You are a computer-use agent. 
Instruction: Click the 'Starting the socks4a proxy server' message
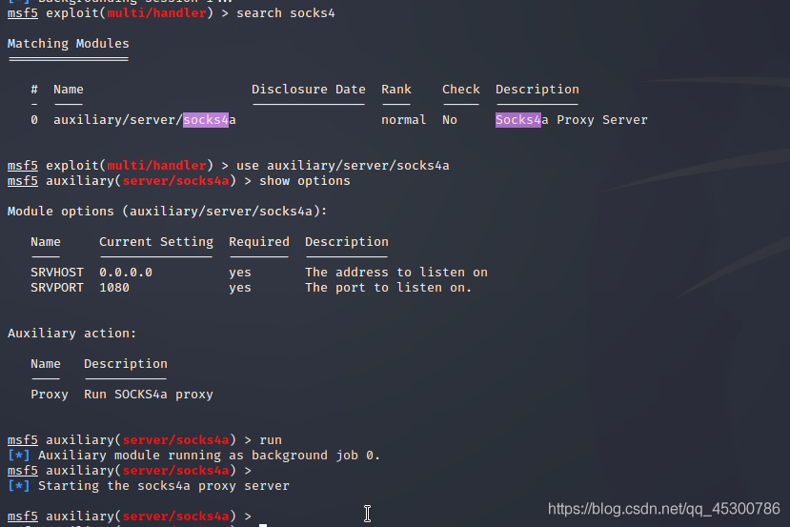tap(163, 486)
